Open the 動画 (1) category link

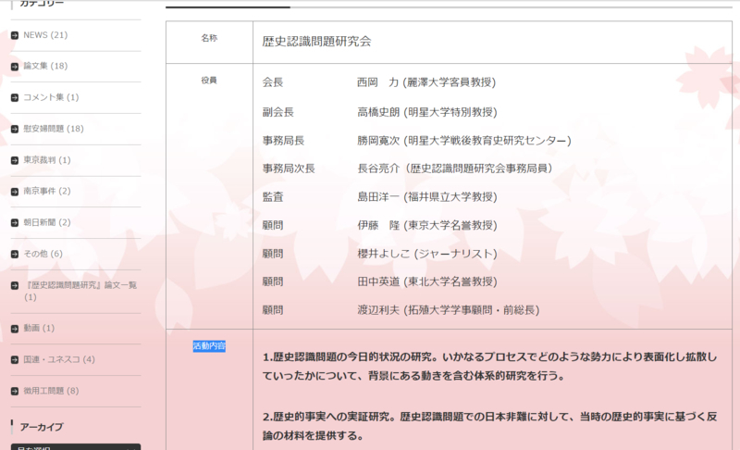pos(39,328)
